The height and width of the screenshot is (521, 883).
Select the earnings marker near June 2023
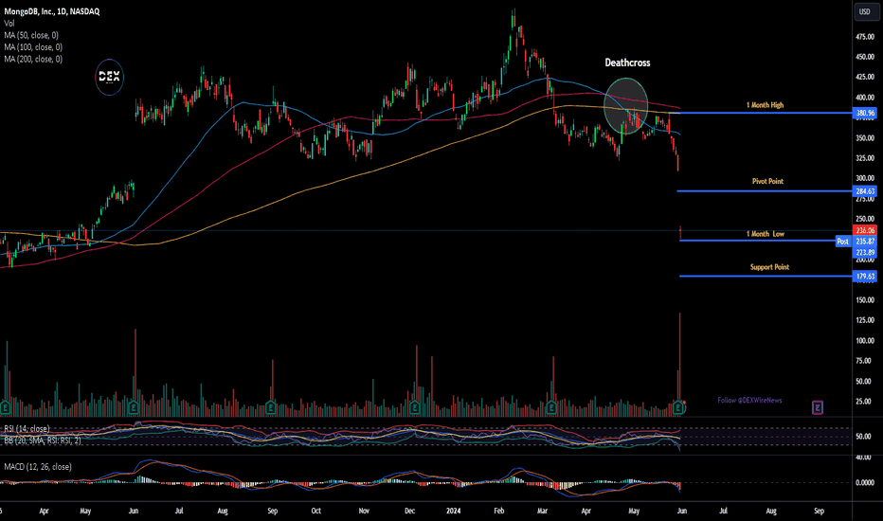coord(134,407)
